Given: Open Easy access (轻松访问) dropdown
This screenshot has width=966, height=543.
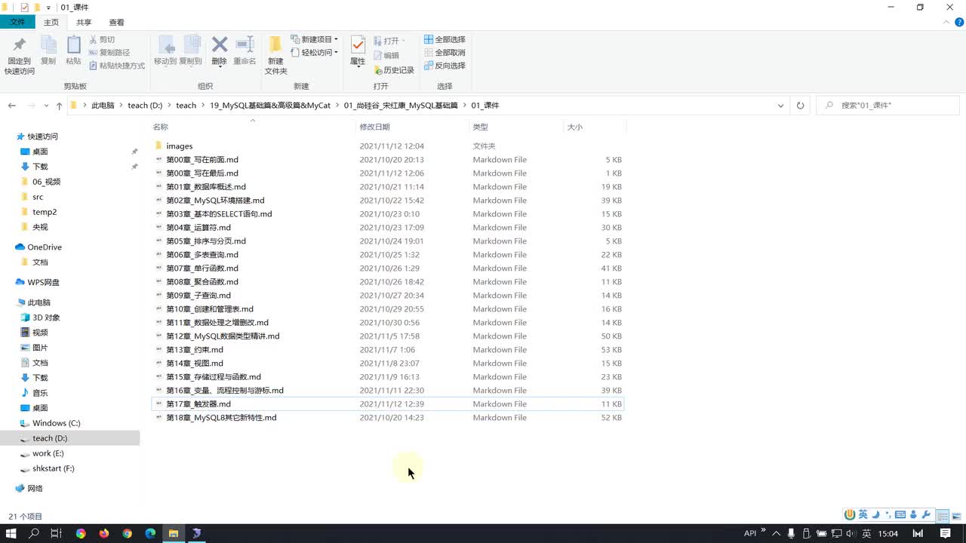Looking at the screenshot, I should click(x=315, y=52).
